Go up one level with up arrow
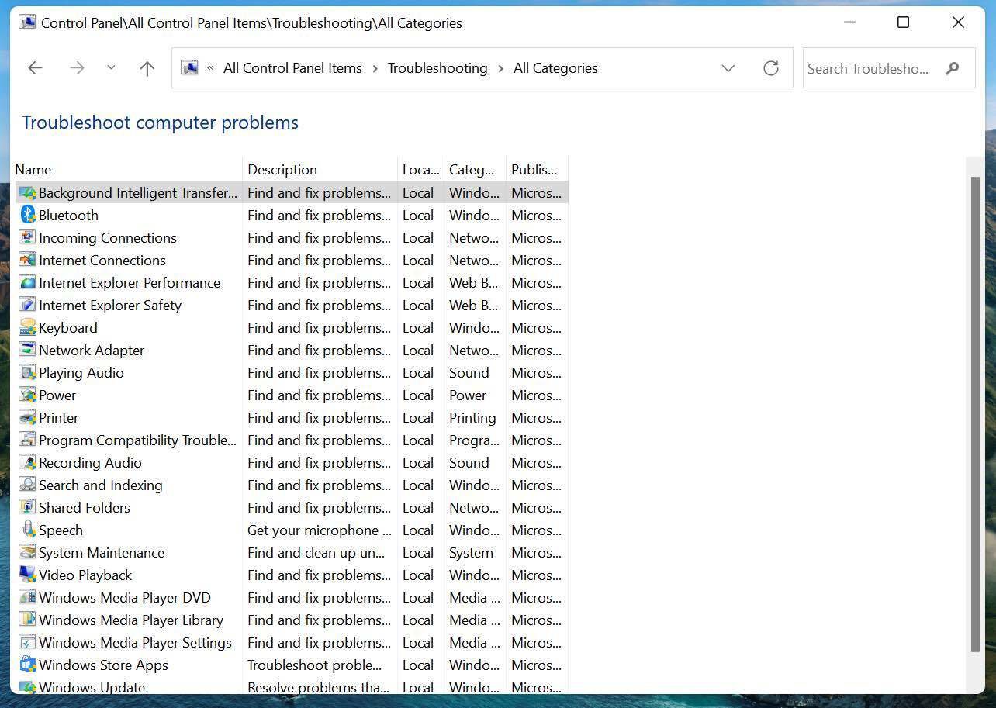Image resolution: width=996 pixels, height=708 pixels. click(x=147, y=68)
